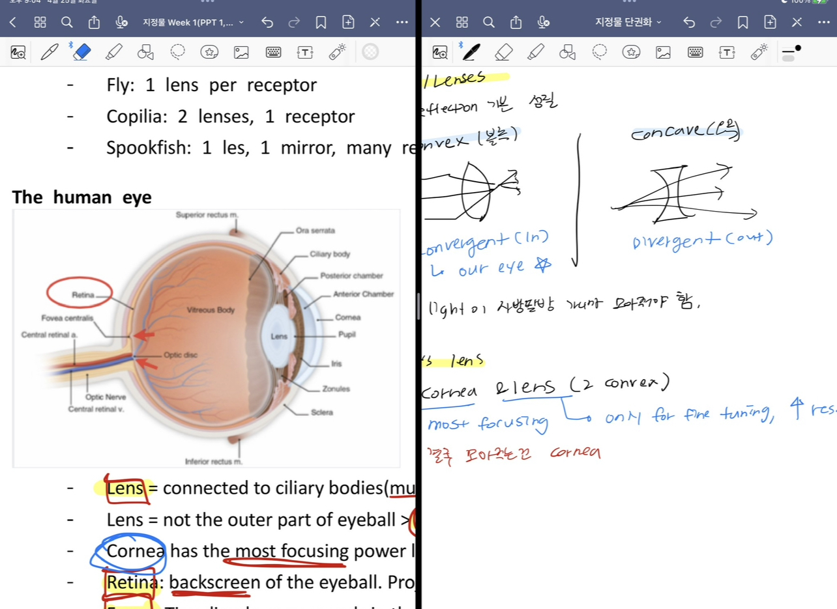Image resolution: width=837 pixels, height=609 pixels.
Task: Open the more options menu in right notebook
Action: click(823, 22)
